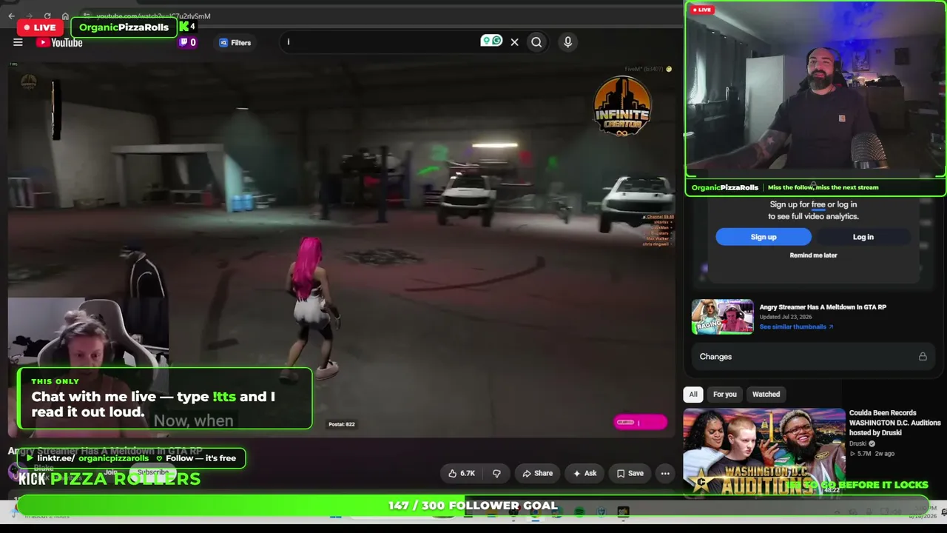The height and width of the screenshot is (533, 947).
Task: Focus the YouTube search box
Action: [x=381, y=42]
